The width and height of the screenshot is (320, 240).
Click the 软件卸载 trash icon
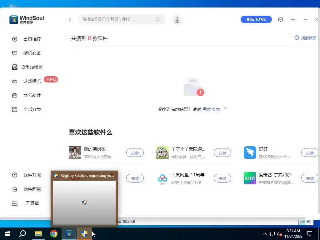click(x=15, y=189)
